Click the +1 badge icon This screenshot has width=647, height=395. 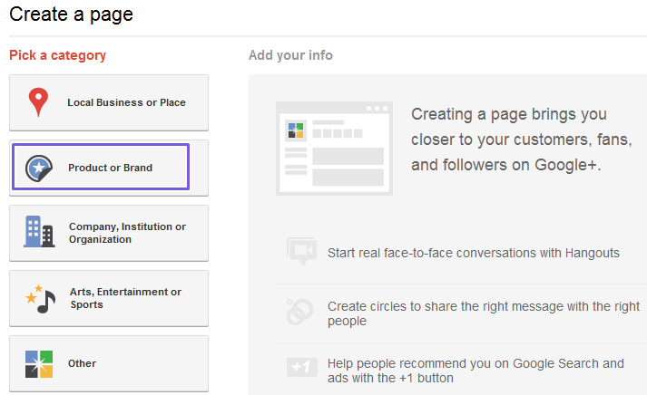300,367
